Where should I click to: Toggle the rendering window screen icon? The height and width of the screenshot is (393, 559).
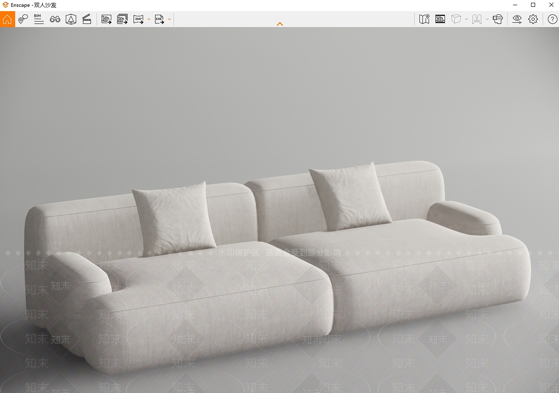[440, 19]
